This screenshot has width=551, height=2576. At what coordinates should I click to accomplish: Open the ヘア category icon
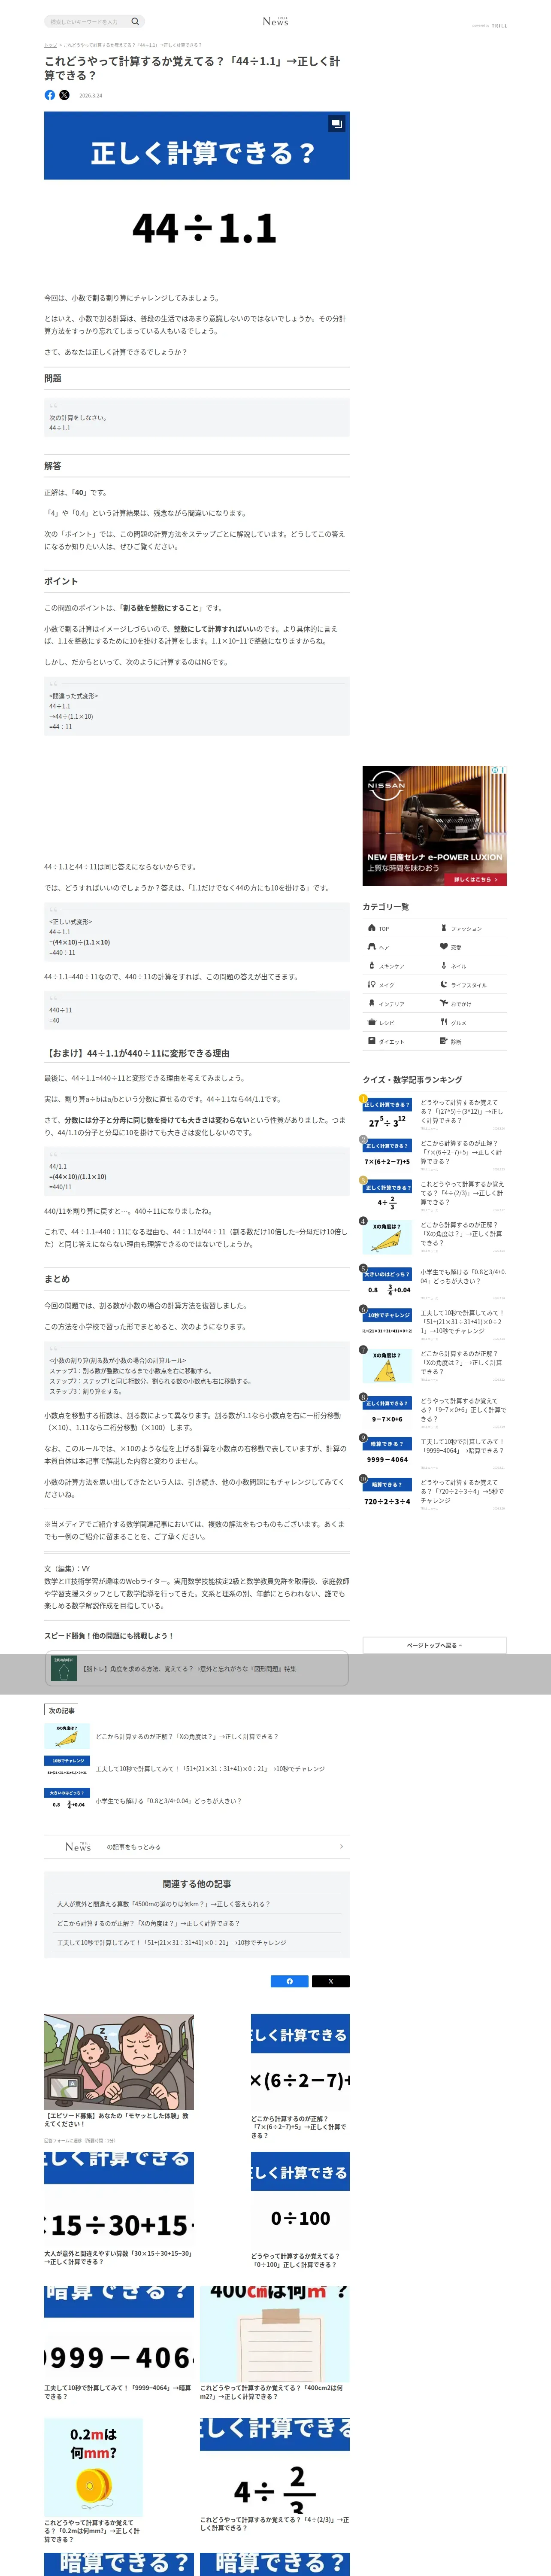coord(372,947)
